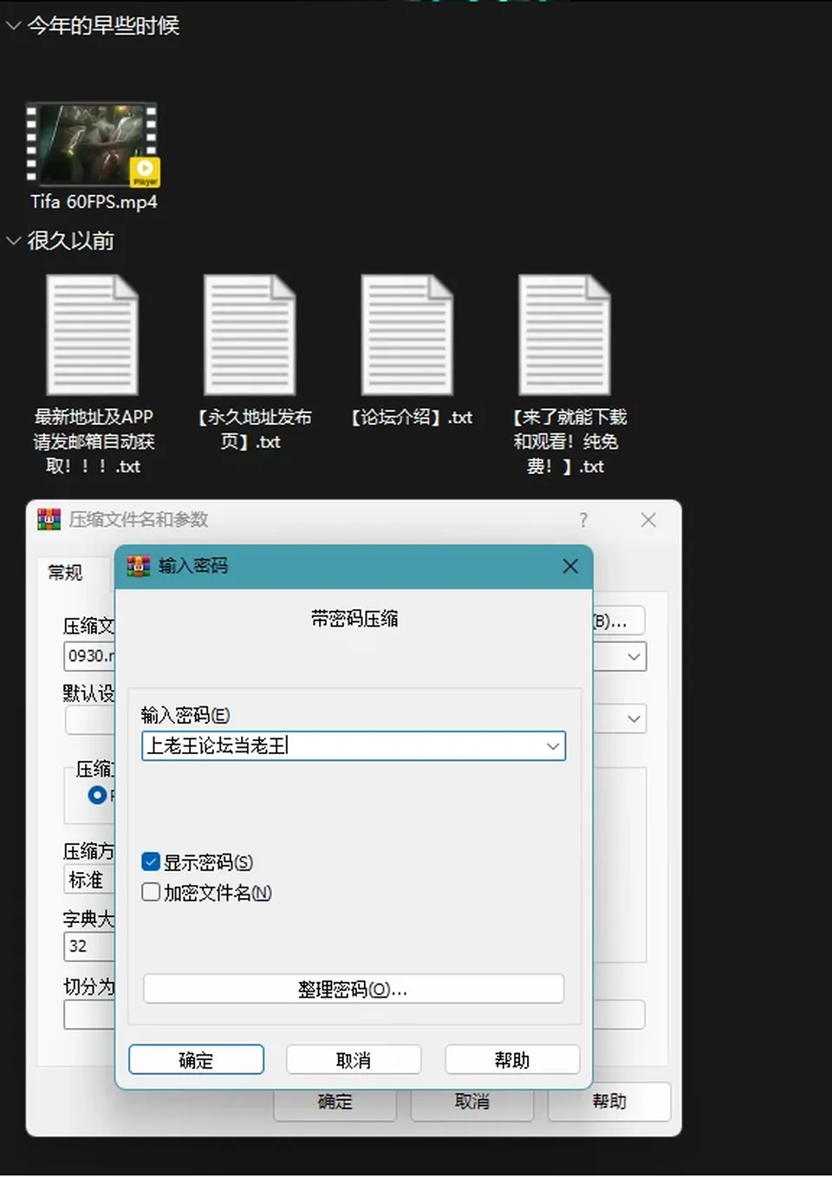Click the WinRAR icon in 压缩文件名和参数 title bar

point(49,519)
